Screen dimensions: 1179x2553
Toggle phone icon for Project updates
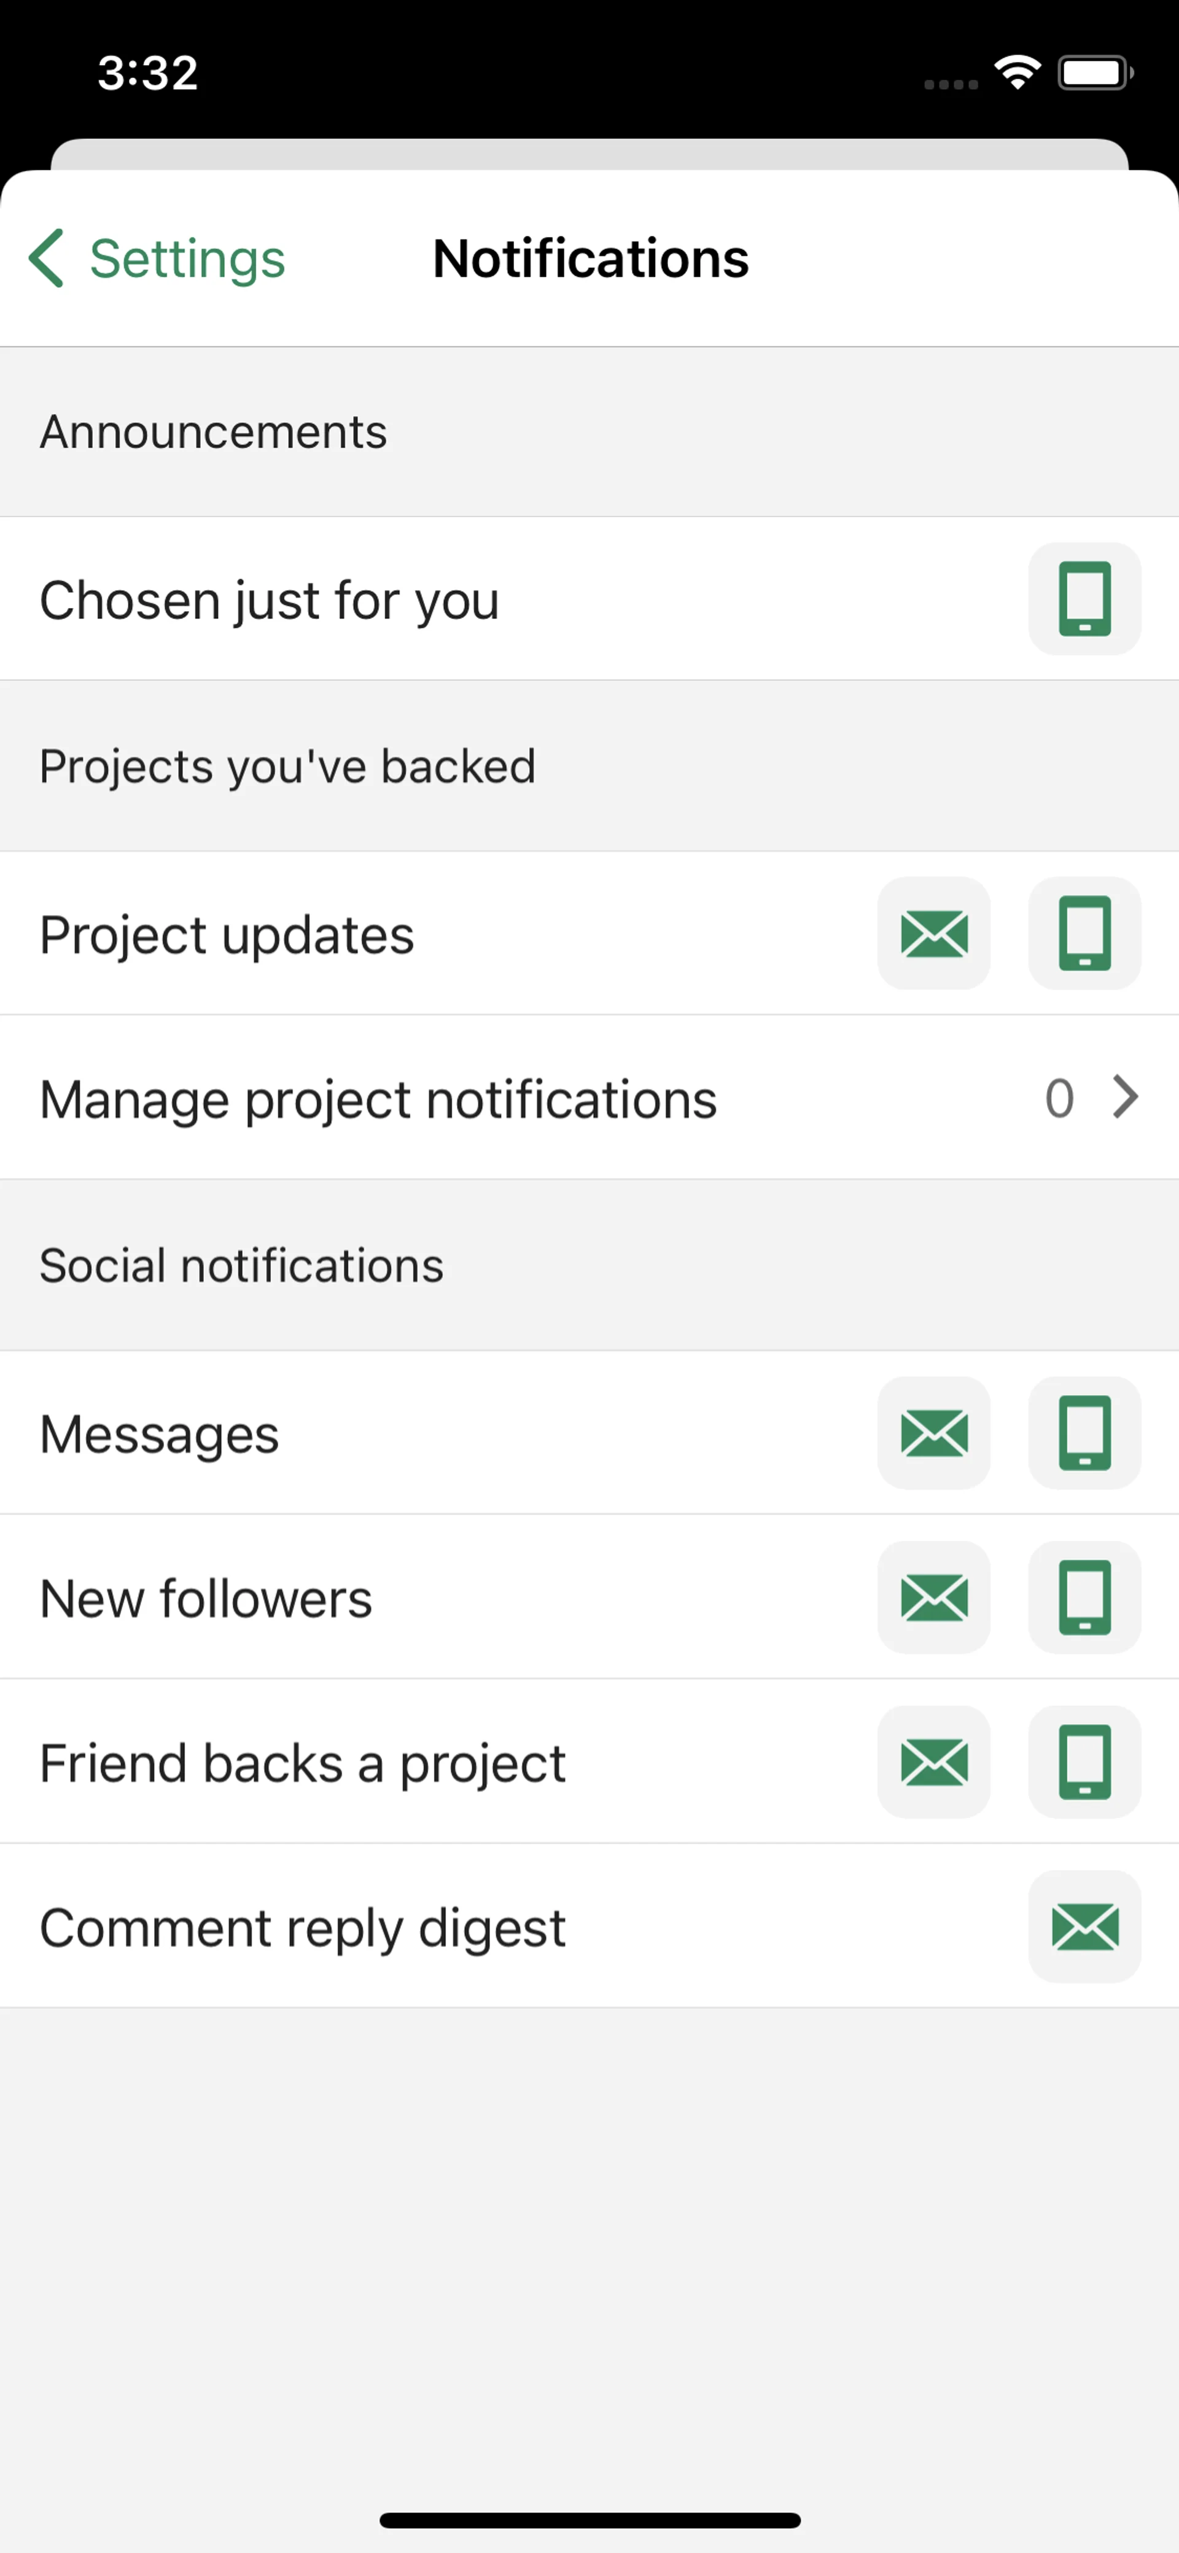click(x=1084, y=934)
